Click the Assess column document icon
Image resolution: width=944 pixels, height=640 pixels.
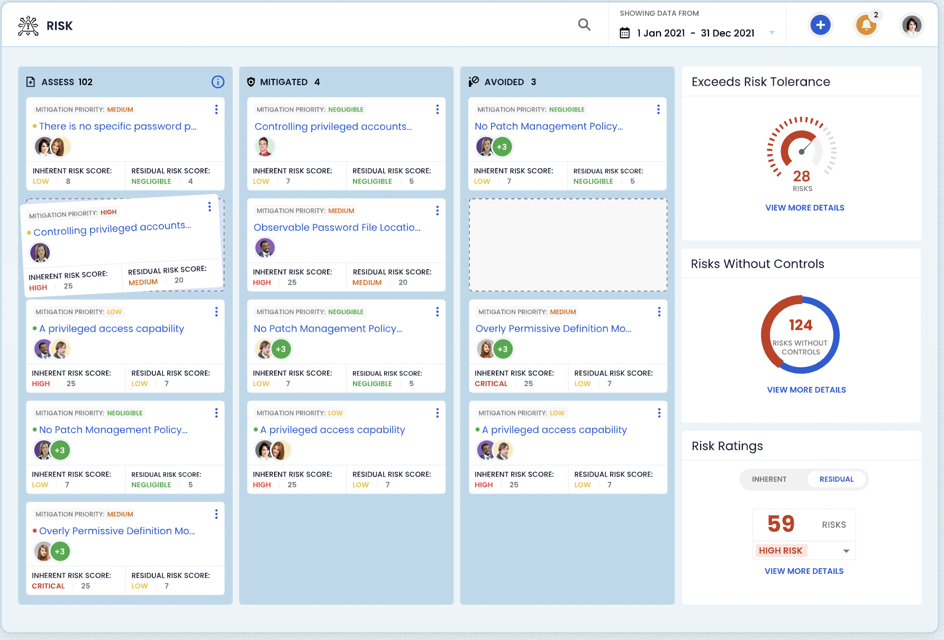click(x=31, y=82)
